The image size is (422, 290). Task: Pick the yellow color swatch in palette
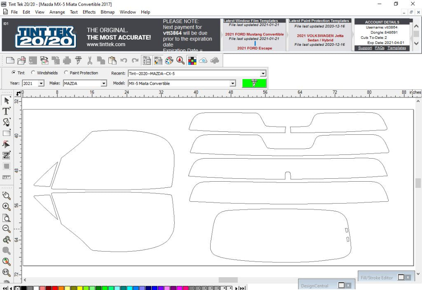80,288
